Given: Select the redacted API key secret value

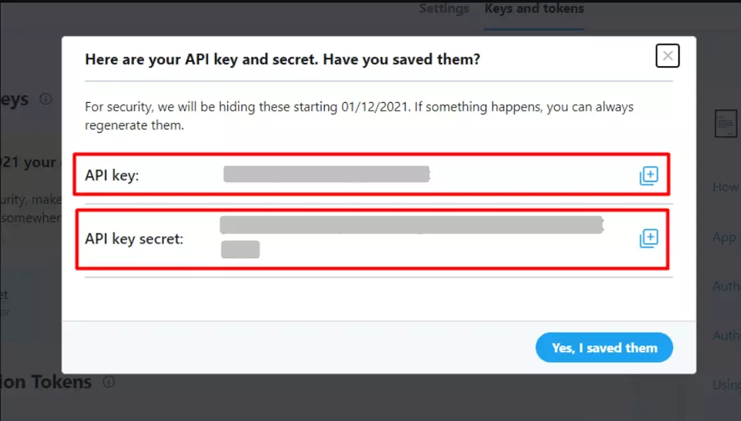Looking at the screenshot, I should click(x=412, y=237).
